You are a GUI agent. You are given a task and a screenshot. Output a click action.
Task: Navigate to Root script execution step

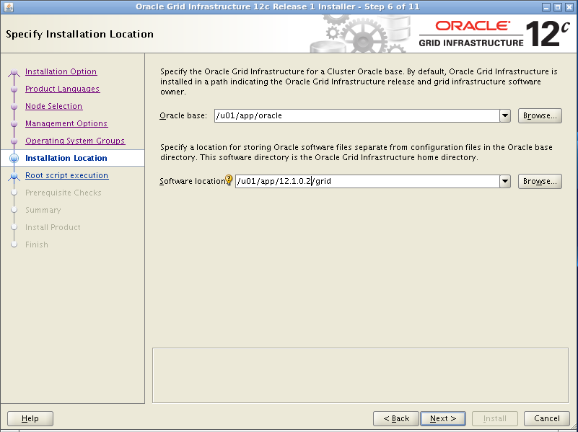pos(66,176)
